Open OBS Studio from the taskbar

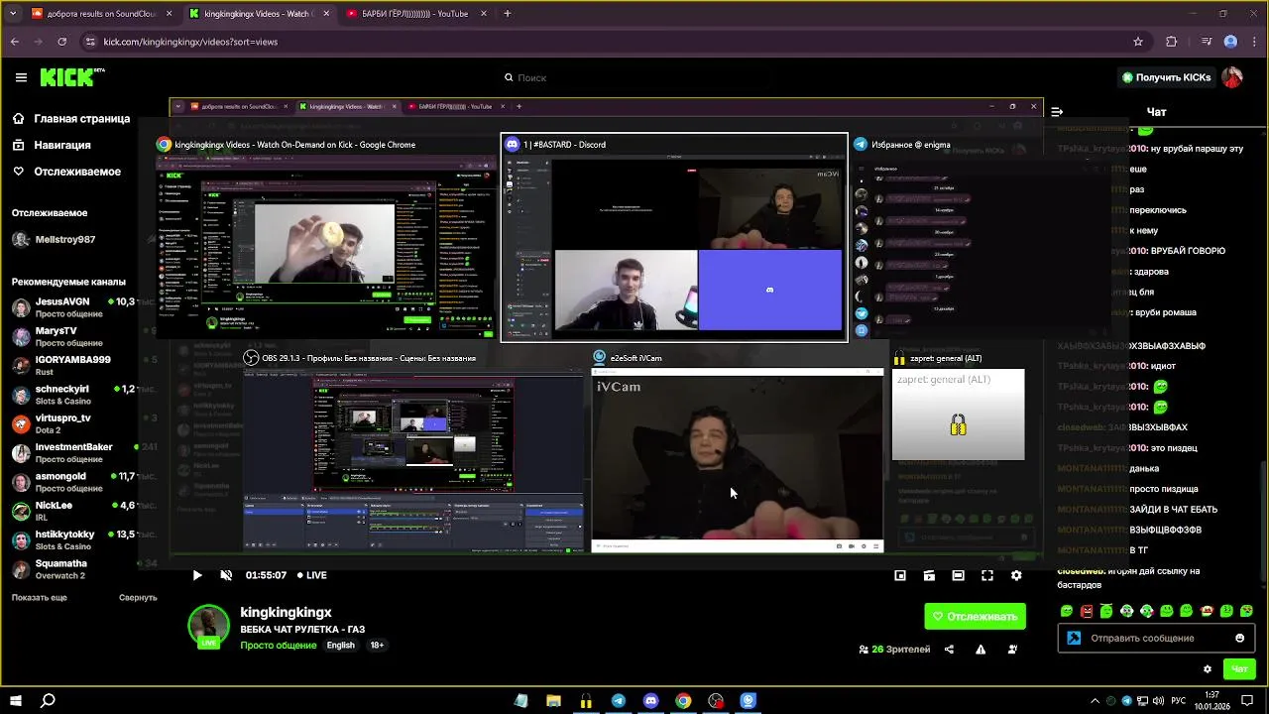coord(716,701)
